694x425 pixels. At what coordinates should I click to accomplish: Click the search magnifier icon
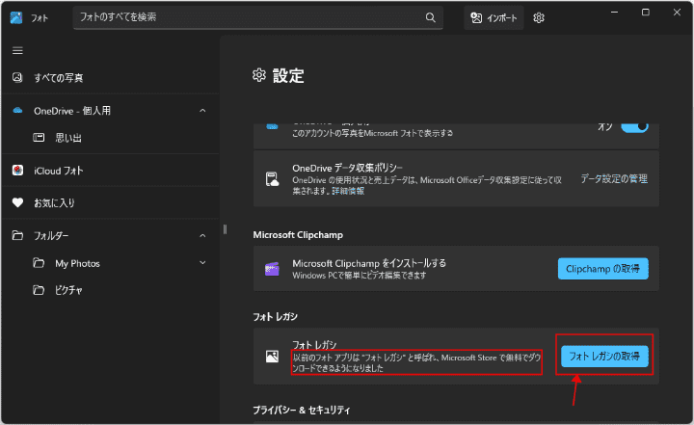430,17
